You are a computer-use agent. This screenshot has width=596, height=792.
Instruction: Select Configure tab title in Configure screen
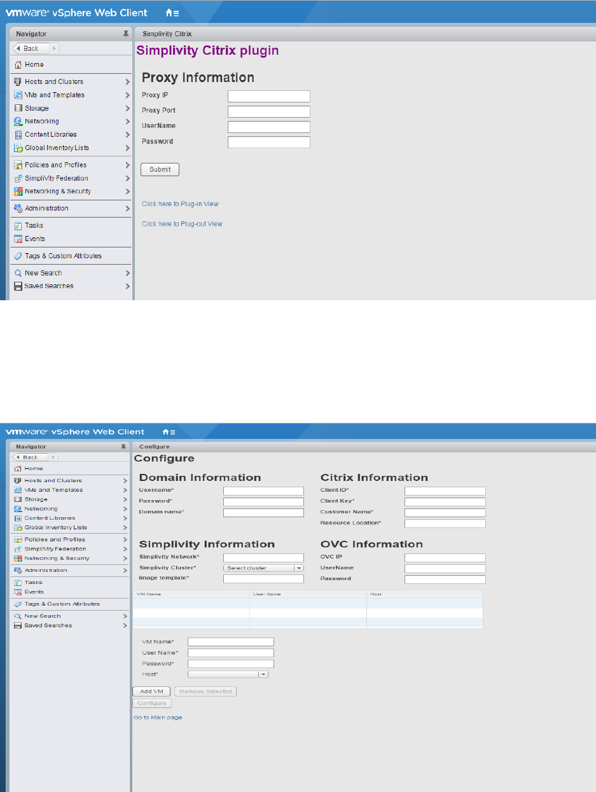click(x=154, y=447)
